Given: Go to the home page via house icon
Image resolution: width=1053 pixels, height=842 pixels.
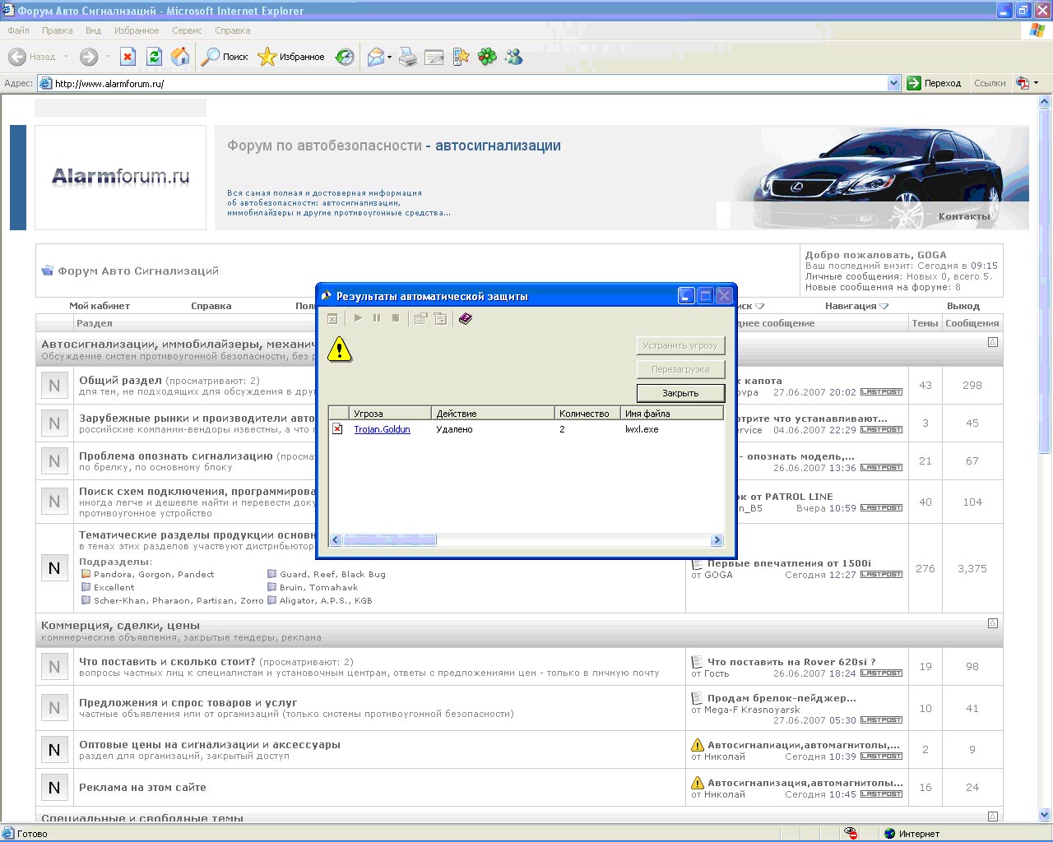Looking at the screenshot, I should [x=180, y=57].
